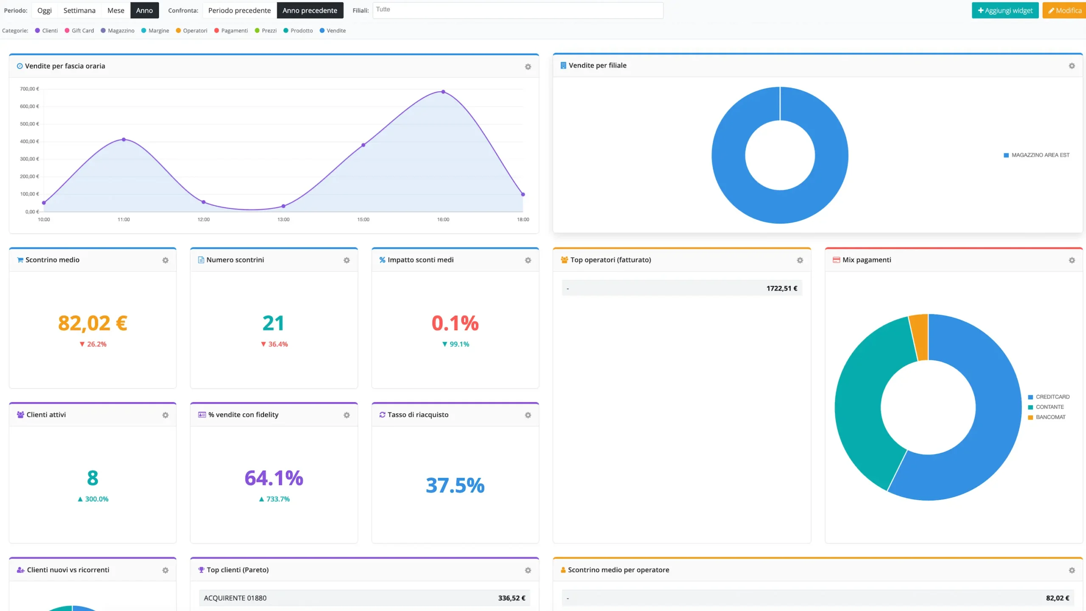The width and height of the screenshot is (1086, 611).
Task: Click the Tasso di riacquisto gear icon
Action: pyautogui.click(x=528, y=415)
